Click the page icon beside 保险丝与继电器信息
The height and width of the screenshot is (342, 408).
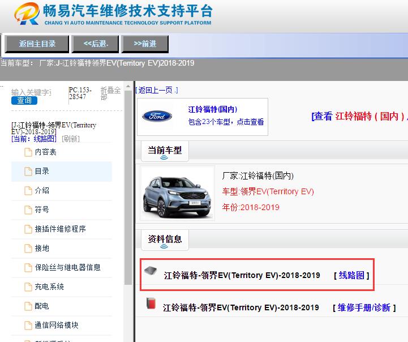(x=28, y=268)
